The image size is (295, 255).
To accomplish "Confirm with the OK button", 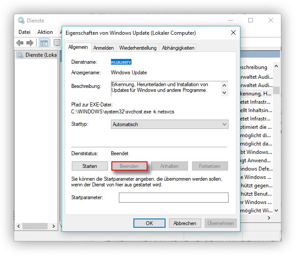I will (x=149, y=223).
